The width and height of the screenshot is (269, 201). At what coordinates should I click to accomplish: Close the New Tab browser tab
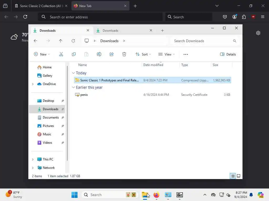click(125, 6)
